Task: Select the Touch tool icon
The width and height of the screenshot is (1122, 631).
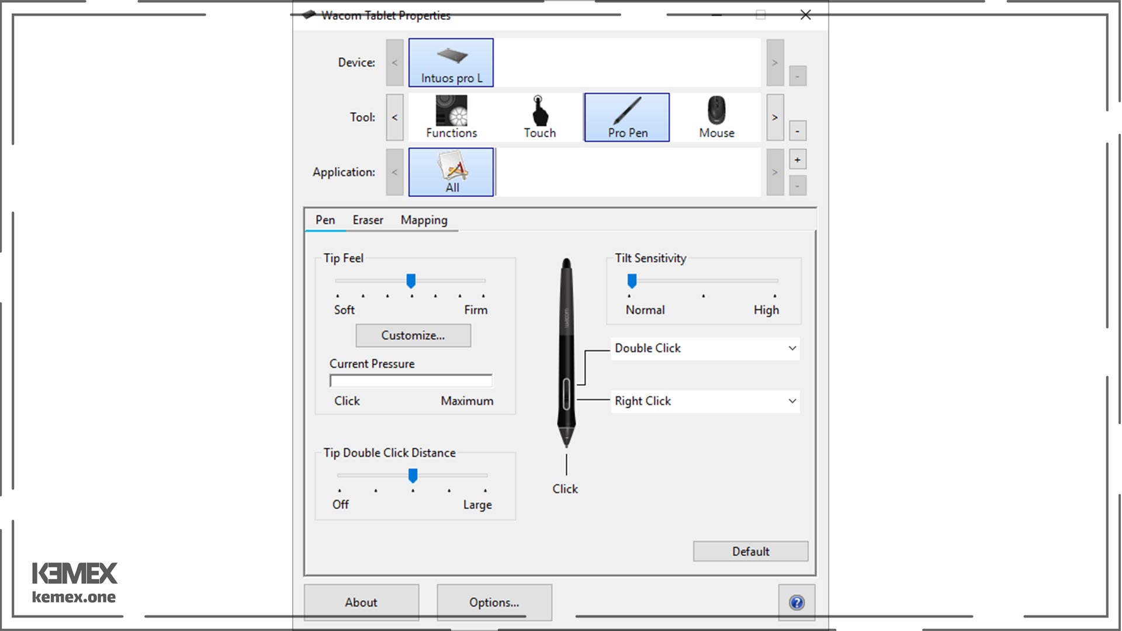Action: pyautogui.click(x=539, y=117)
